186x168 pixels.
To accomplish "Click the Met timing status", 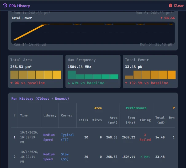I will pos(145,157).
